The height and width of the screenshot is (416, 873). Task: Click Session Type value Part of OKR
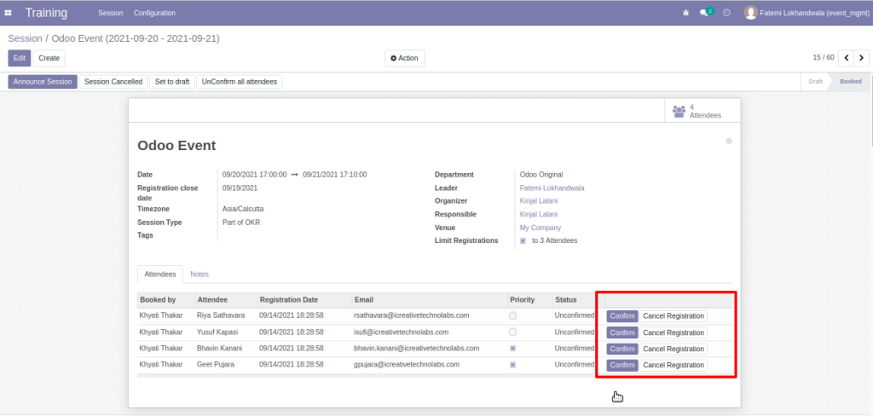click(x=241, y=222)
